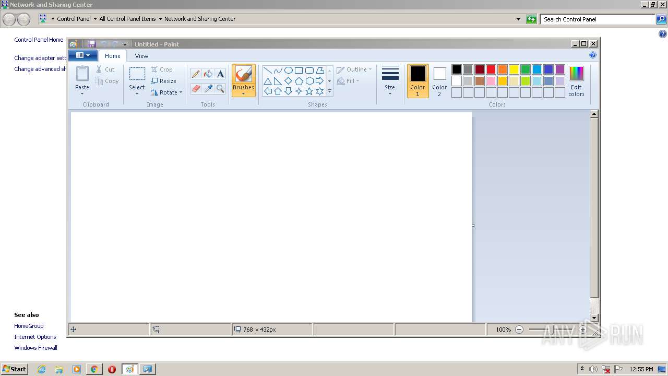Pick the Polygon shape
Image resolution: width=668 pixels, height=376 pixels.
[319, 70]
